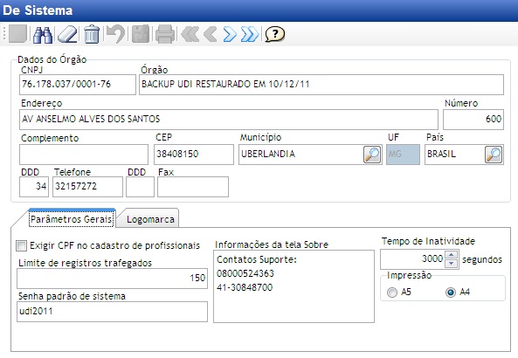This screenshot has height=358, width=518.
Task: Open País lookup magnifier
Action: [x=494, y=155]
